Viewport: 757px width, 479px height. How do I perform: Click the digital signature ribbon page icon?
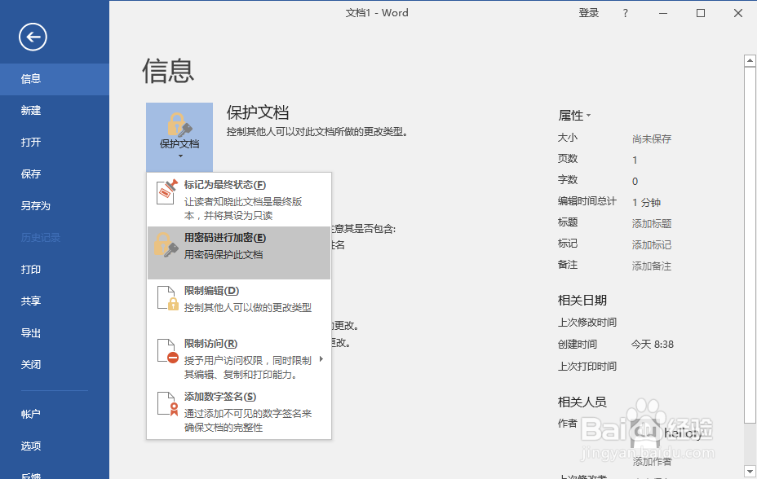167,404
